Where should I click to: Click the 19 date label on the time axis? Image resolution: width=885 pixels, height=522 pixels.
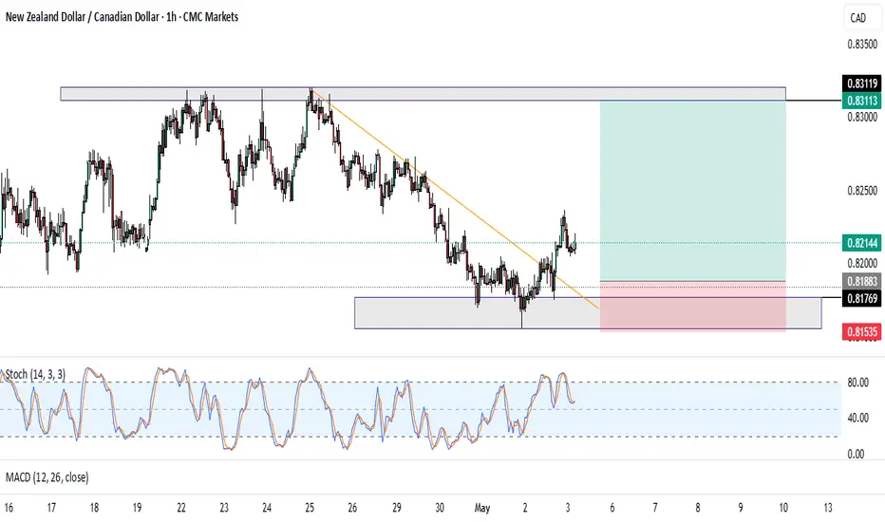(x=137, y=508)
